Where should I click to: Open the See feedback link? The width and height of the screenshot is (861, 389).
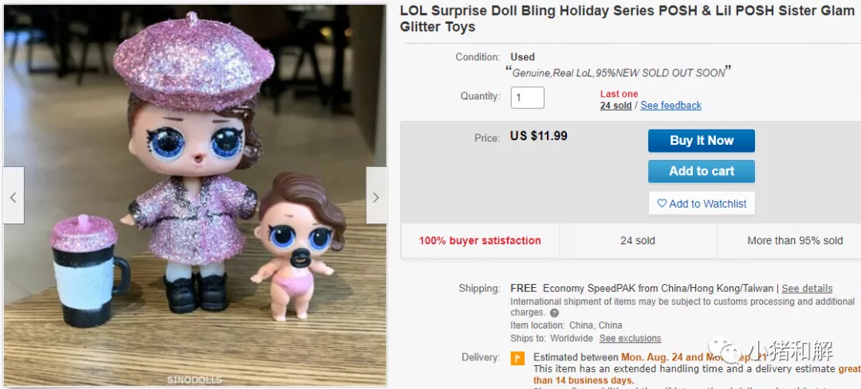point(670,105)
